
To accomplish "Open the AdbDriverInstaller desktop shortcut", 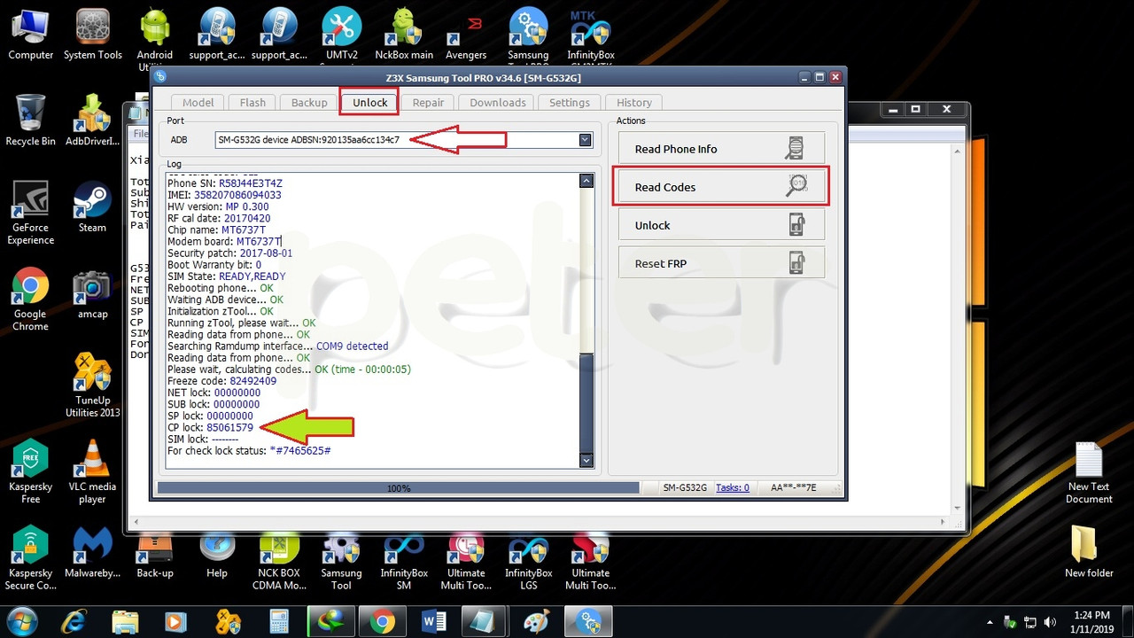I will [x=92, y=120].
